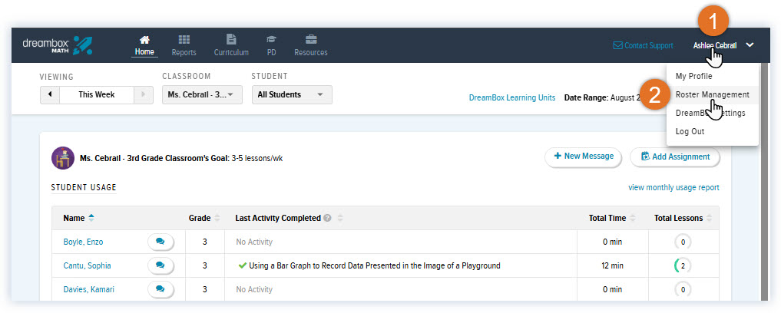The width and height of the screenshot is (781, 313).
Task: Click the Add Assignment button
Action: pos(675,156)
